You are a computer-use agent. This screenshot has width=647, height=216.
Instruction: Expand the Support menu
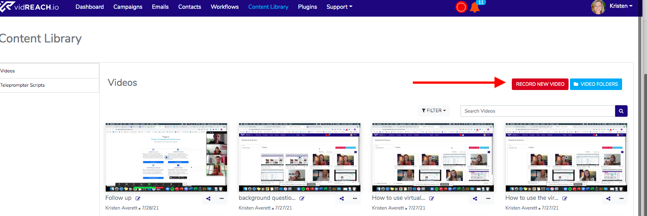339,7
